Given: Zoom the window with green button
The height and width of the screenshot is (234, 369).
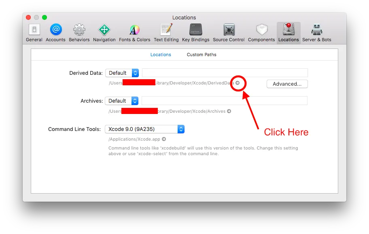Looking at the screenshot, I should coord(45,17).
